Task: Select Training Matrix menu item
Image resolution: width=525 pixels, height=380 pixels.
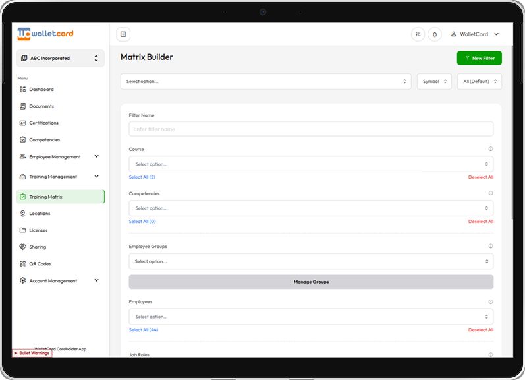Action: 60,197
